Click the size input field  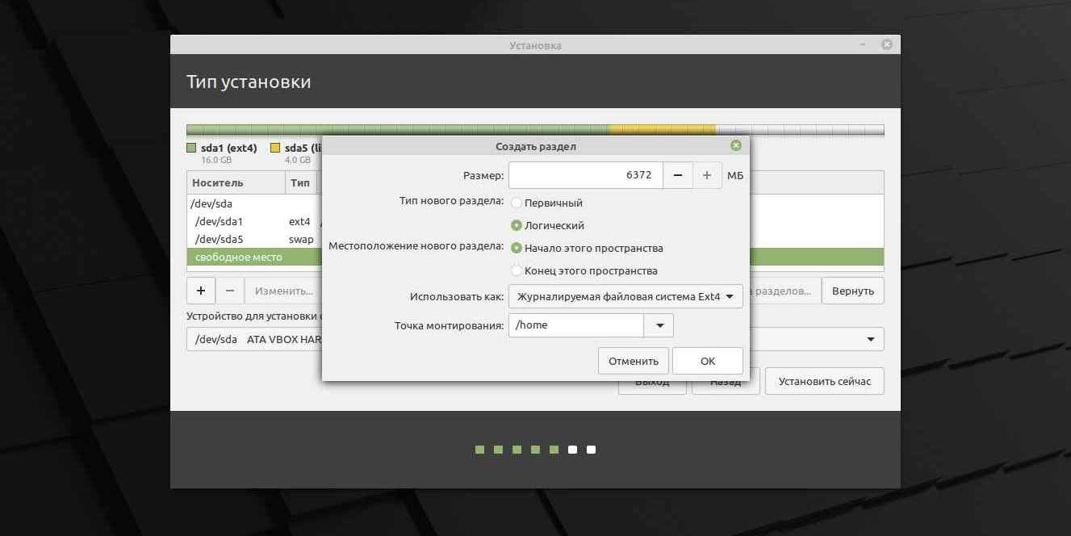pos(585,175)
